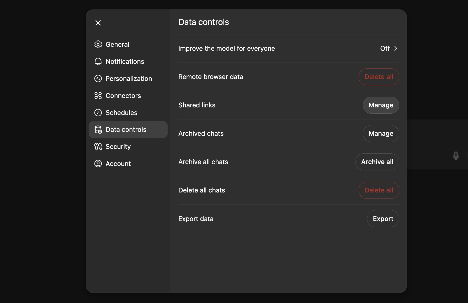Click the dimmed microphone icon behind dialog

click(x=456, y=156)
